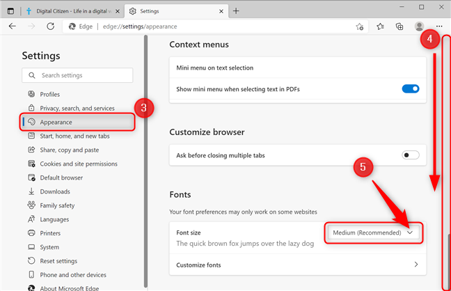The image size is (451, 291).
Task: Click the Privacy lock icon in sidebar
Action: 31,108
